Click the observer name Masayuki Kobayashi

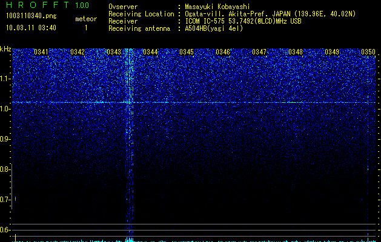coord(217,7)
